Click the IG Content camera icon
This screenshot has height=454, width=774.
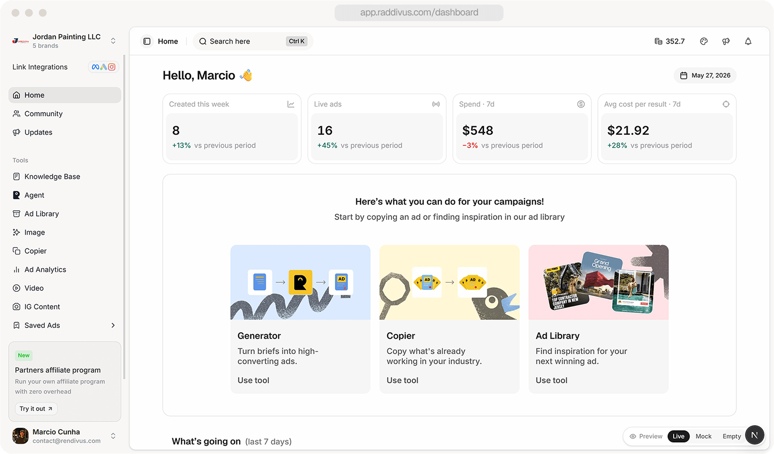tap(16, 307)
